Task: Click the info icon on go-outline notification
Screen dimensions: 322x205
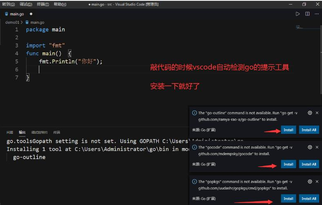Action: (x=194, y=113)
